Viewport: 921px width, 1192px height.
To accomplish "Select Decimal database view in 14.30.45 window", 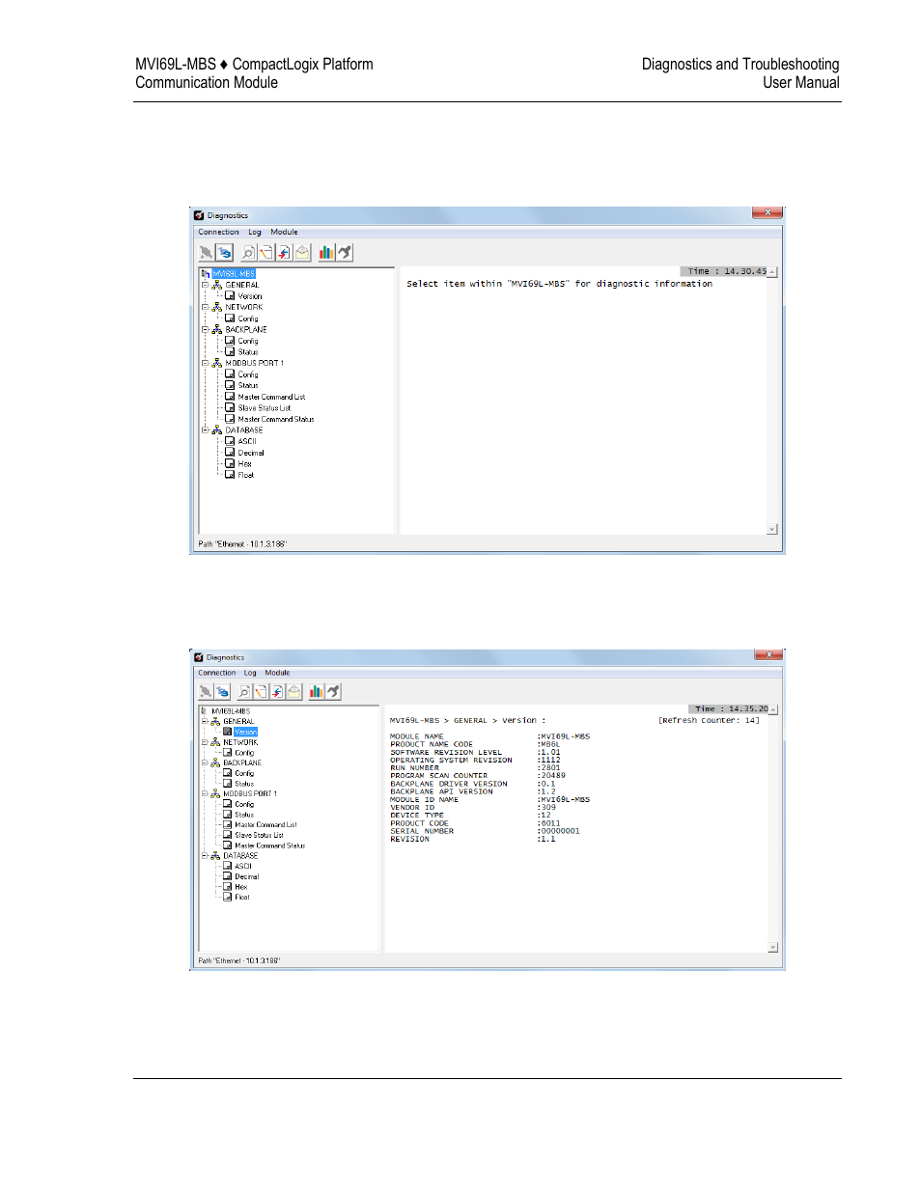I will point(251,453).
